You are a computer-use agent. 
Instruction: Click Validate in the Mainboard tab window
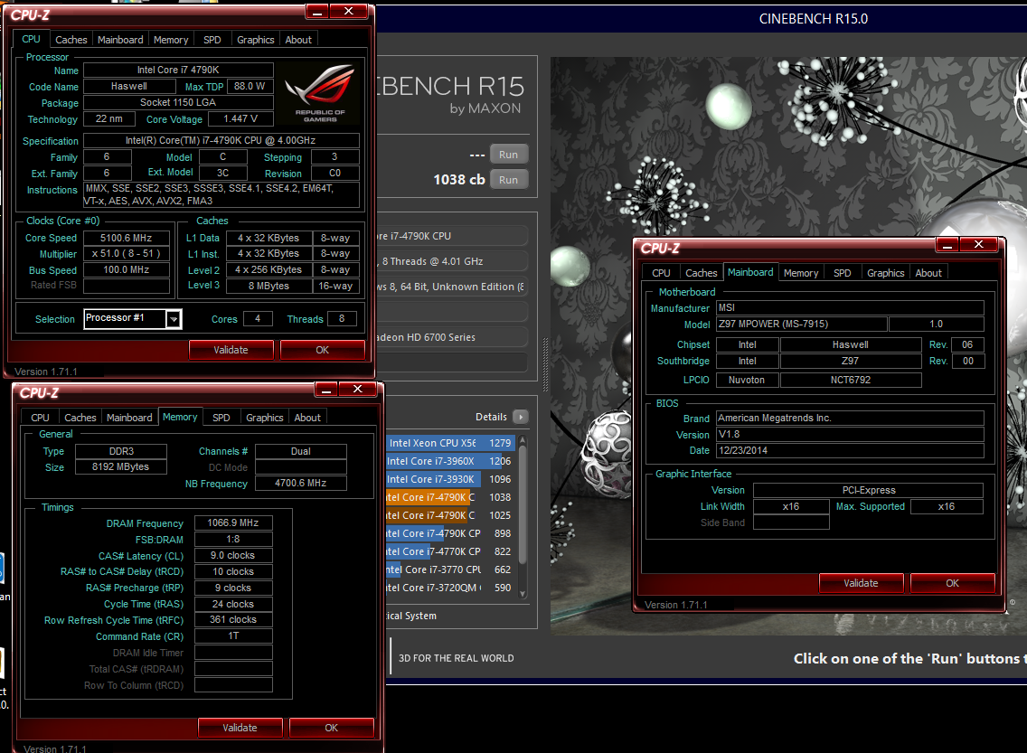(861, 583)
